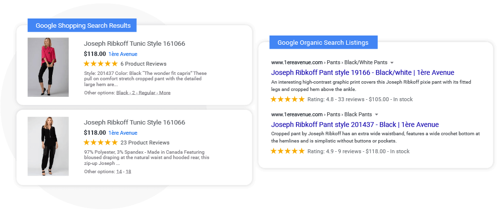Open the pink tunic product thumbnail

pyautogui.click(x=48, y=67)
